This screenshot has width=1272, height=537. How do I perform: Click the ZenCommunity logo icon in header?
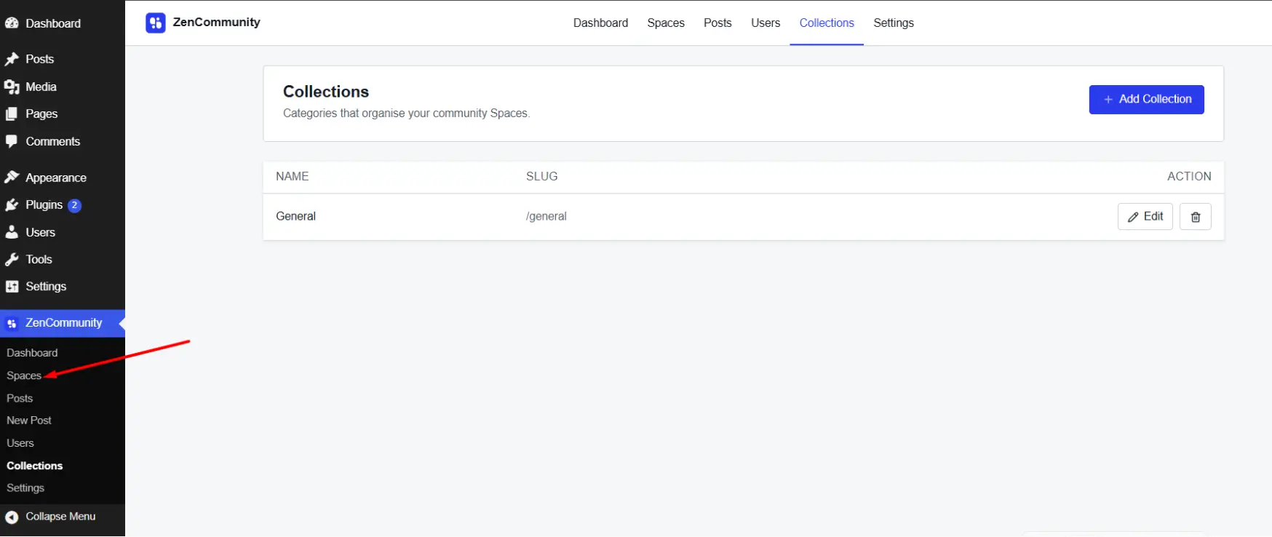pyautogui.click(x=155, y=23)
